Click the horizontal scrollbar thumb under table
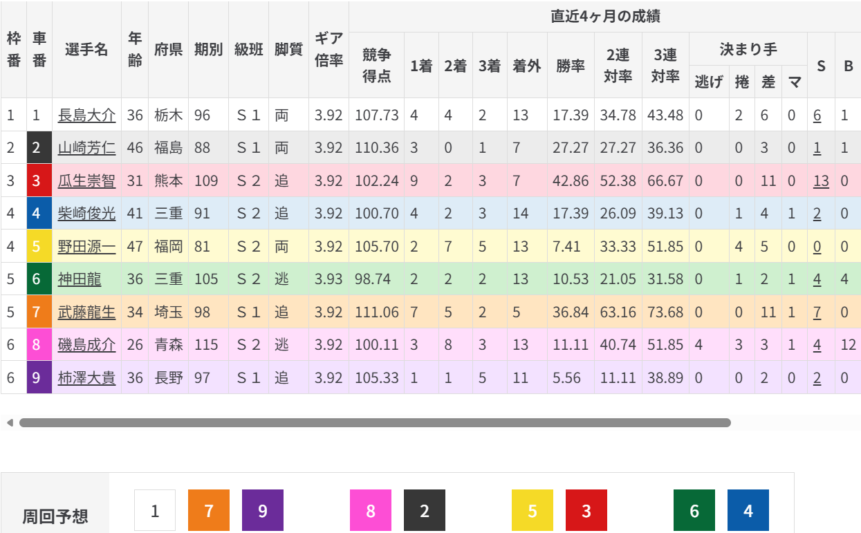The width and height of the screenshot is (861, 533). pos(375,422)
